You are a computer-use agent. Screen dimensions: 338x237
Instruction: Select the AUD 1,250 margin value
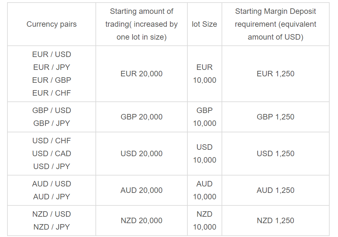point(275,190)
